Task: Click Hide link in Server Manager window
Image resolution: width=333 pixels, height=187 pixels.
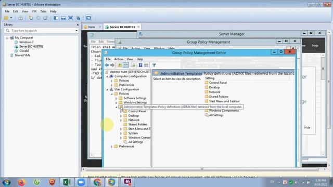Action: click(x=307, y=128)
